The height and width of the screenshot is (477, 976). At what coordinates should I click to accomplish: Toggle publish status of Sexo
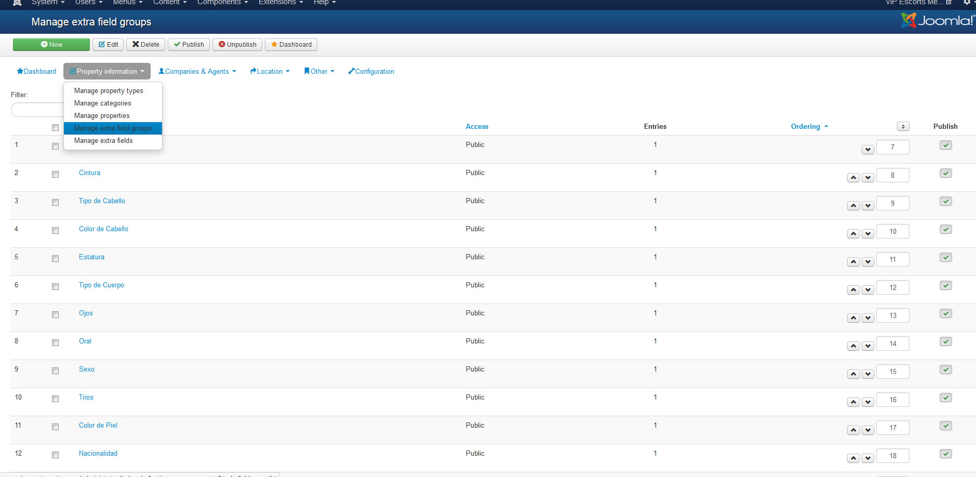(946, 369)
